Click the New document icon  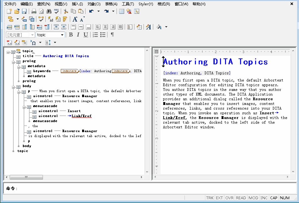click(9, 12)
